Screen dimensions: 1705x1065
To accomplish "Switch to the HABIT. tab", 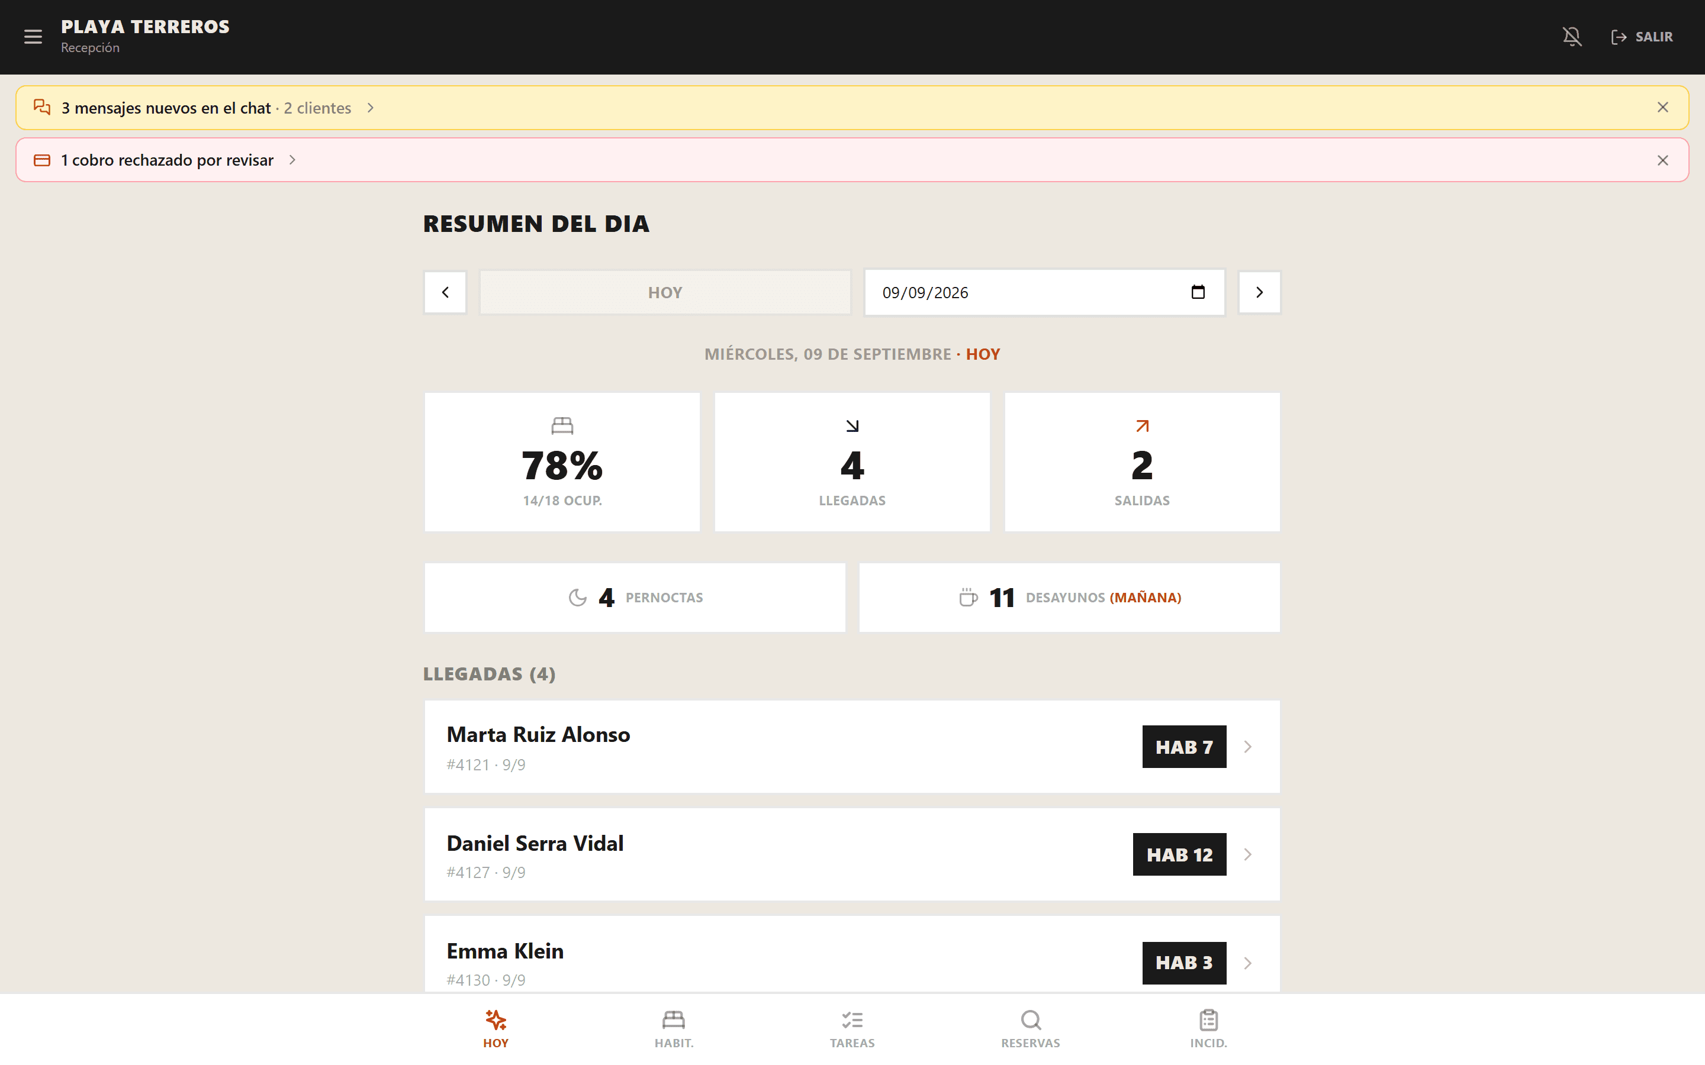I will 674,1029.
